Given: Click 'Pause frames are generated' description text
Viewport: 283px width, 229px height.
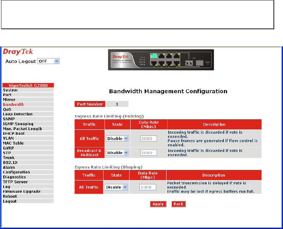Looking at the screenshot, I should point(213,143).
